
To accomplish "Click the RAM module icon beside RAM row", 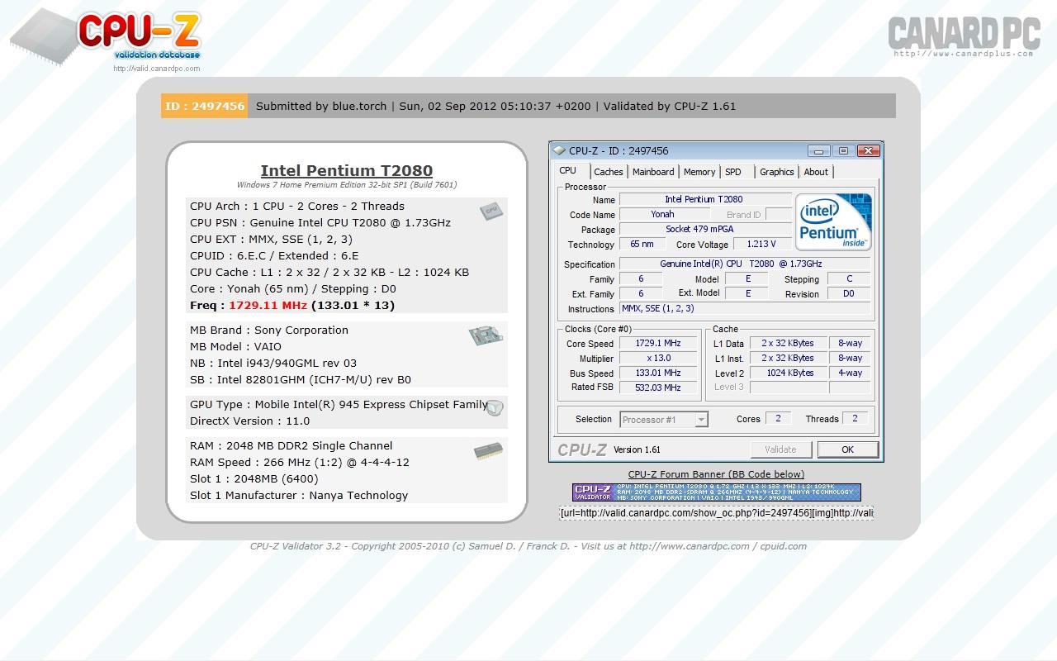I will pyautogui.click(x=488, y=451).
